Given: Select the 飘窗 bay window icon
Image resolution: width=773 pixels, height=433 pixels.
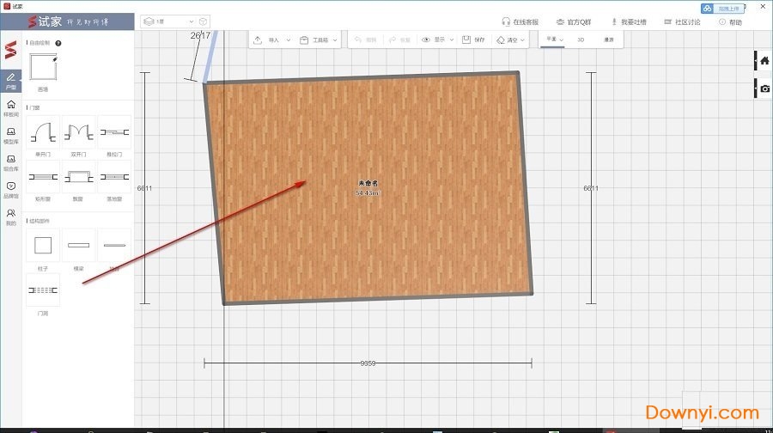Looking at the screenshot, I should point(78,177).
